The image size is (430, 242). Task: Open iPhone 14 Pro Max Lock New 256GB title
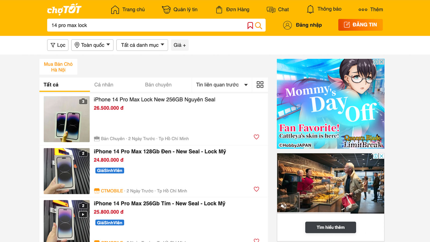tap(155, 99)
